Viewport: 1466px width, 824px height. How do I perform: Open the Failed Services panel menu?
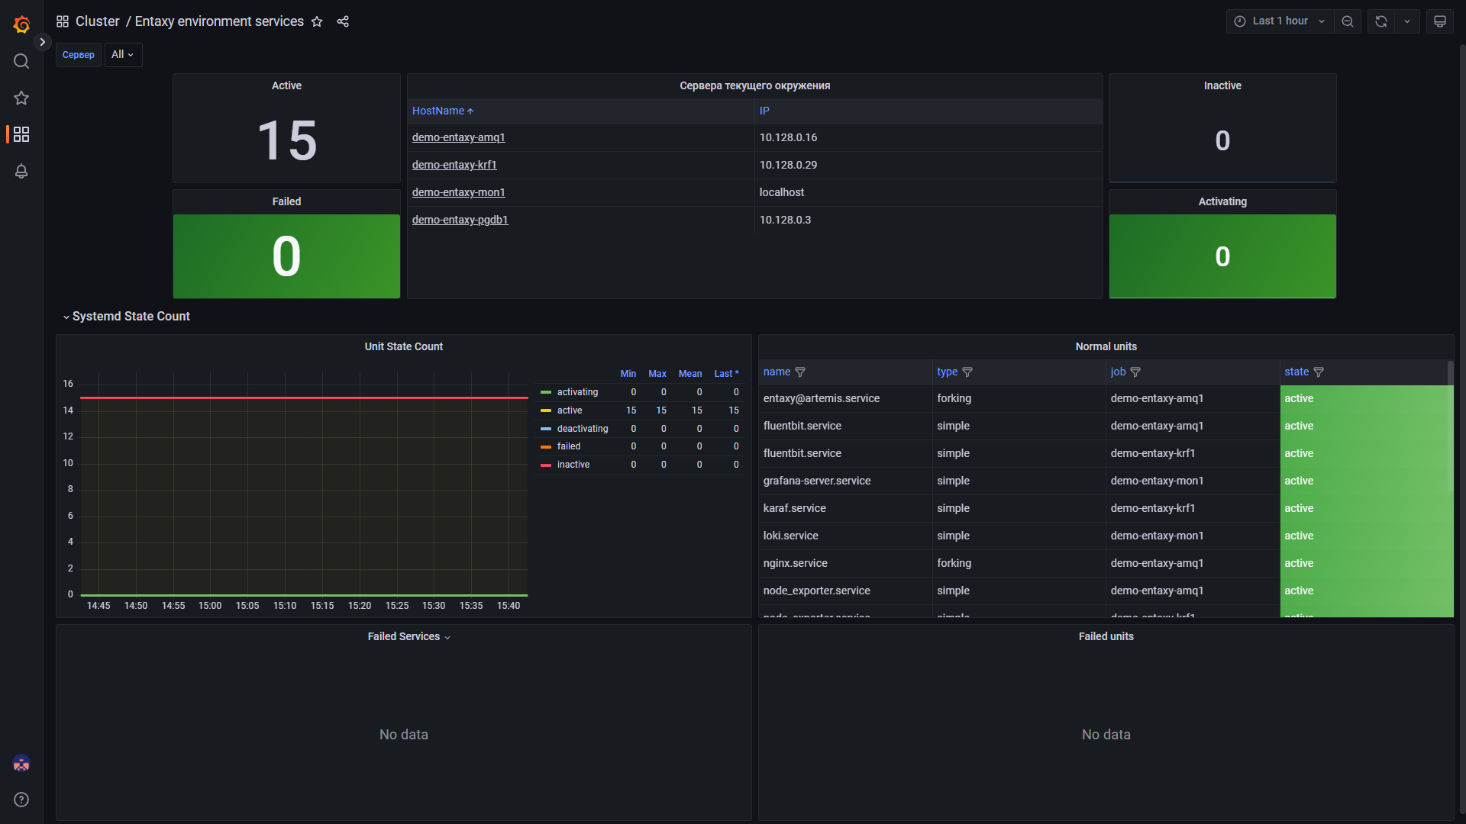point(409,637)
